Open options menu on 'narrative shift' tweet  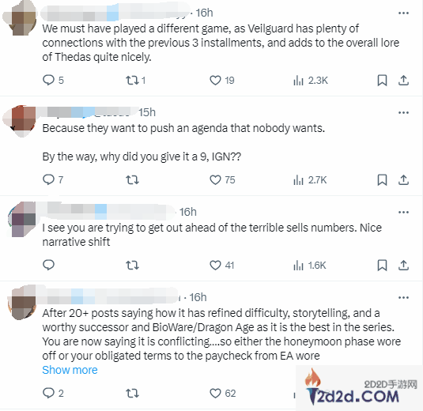tap(403, 213)
